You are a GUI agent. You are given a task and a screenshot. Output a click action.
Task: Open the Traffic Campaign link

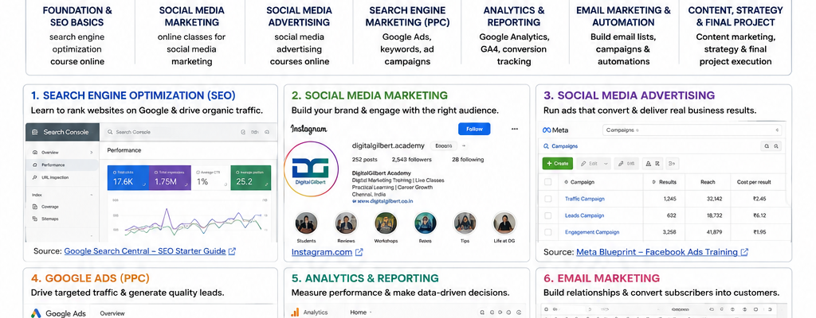click(584, 199)
